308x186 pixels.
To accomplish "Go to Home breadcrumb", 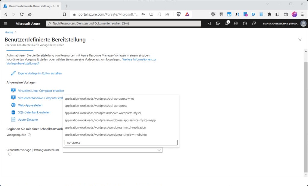I will coord(9,32).
